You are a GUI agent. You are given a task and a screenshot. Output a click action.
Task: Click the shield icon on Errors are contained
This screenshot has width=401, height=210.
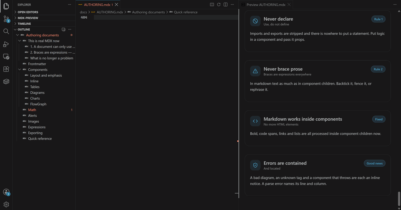[x=255, y=165]
